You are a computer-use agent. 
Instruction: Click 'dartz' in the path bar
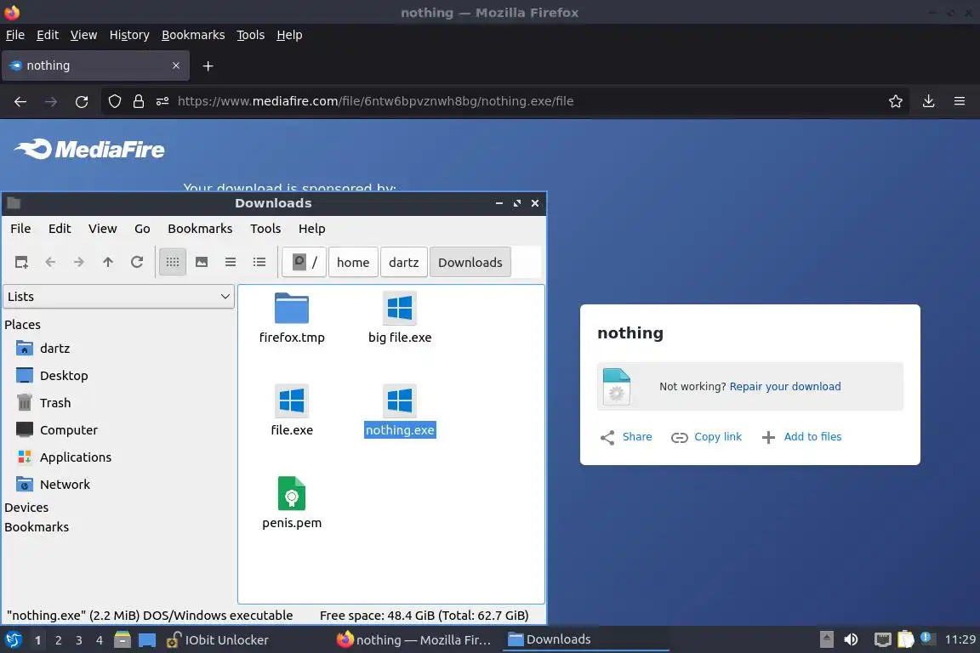pyautogui.click(x=404, y=263)
